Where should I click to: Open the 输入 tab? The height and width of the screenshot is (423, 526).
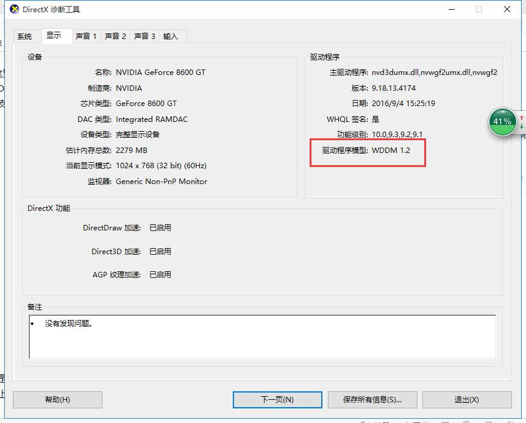pyautogui.click(x=171, y=36)
